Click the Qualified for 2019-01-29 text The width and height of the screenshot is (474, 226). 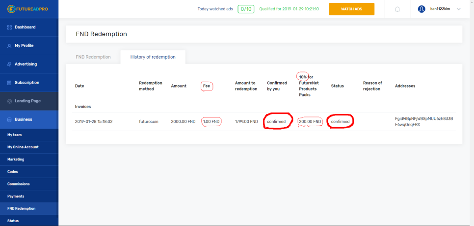(289, 9)
